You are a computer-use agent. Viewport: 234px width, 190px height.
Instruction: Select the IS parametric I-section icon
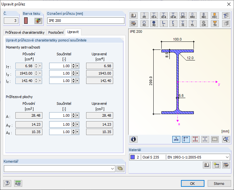[x=183, y=23]
